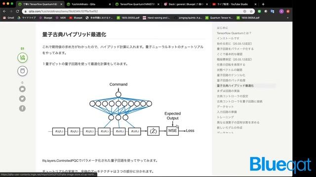
Task: Click the neural network circuit diagram image
Action: (x=121, y=109)
